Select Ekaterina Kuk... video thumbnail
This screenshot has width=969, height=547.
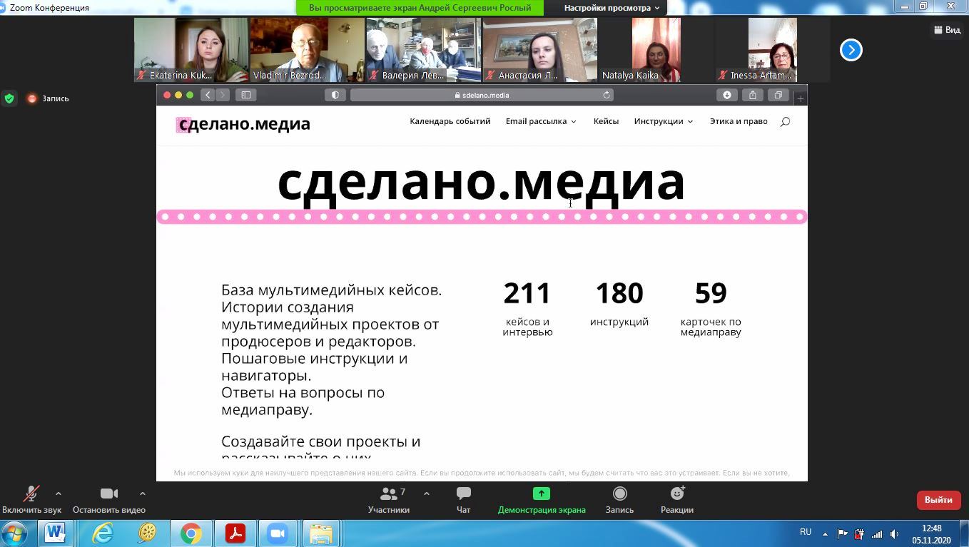191,50
